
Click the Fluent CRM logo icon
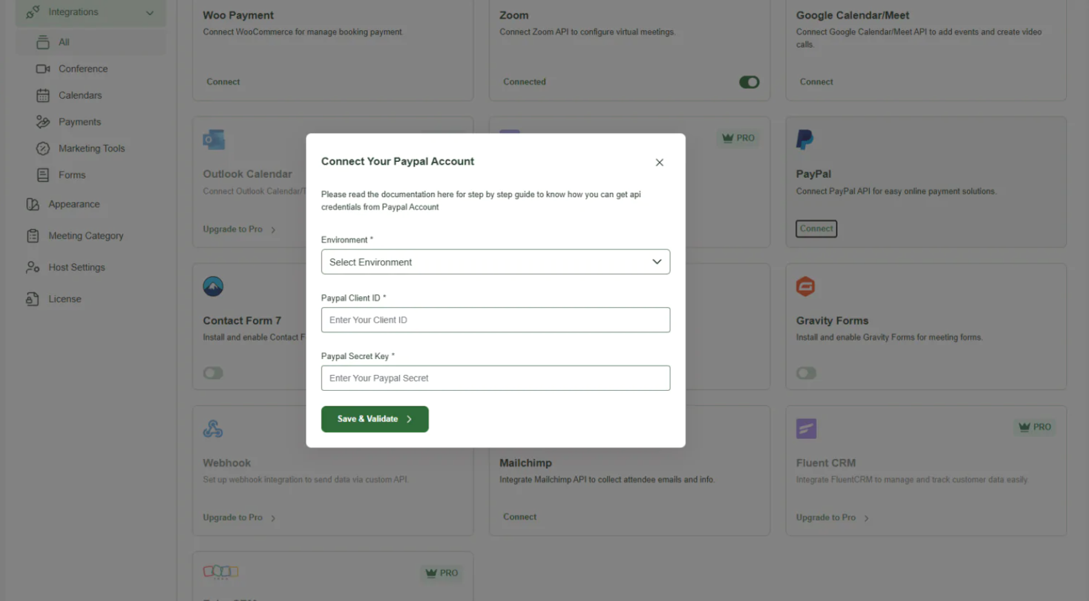pyautogui.click(x=806, y=429)
